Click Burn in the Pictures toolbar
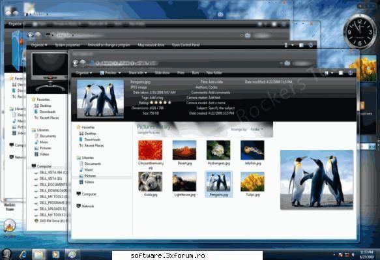380x260 pixels. coord(196,73)
